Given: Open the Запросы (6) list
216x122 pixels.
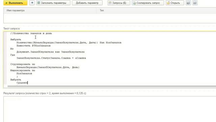Looking at the screenshot, I should click(119, 3).
